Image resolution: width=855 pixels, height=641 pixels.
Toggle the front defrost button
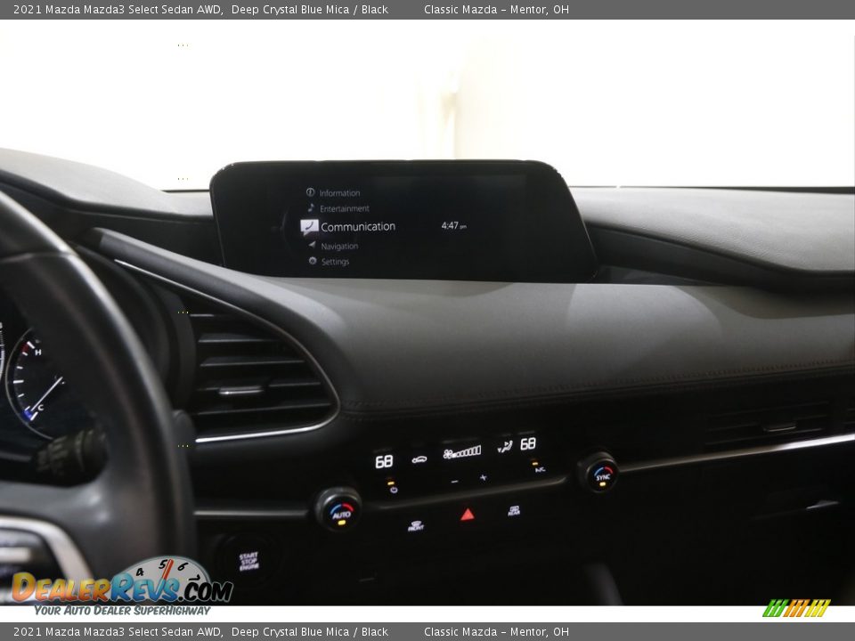tap(416, 525)
